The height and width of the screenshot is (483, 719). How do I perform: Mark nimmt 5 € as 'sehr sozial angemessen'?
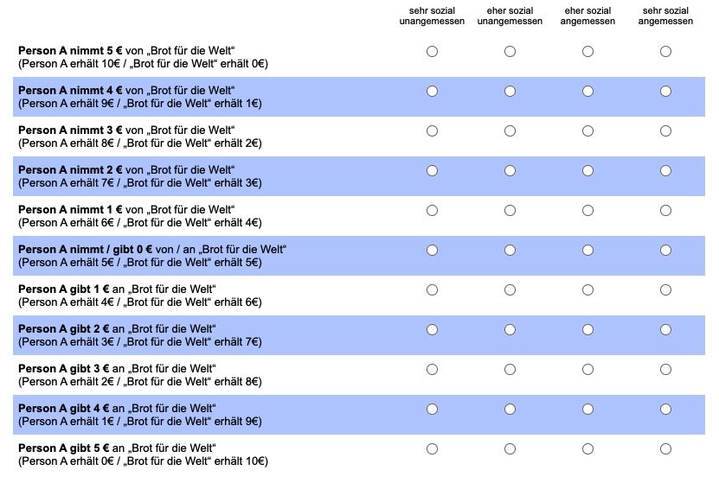click(x=666, y=51)
